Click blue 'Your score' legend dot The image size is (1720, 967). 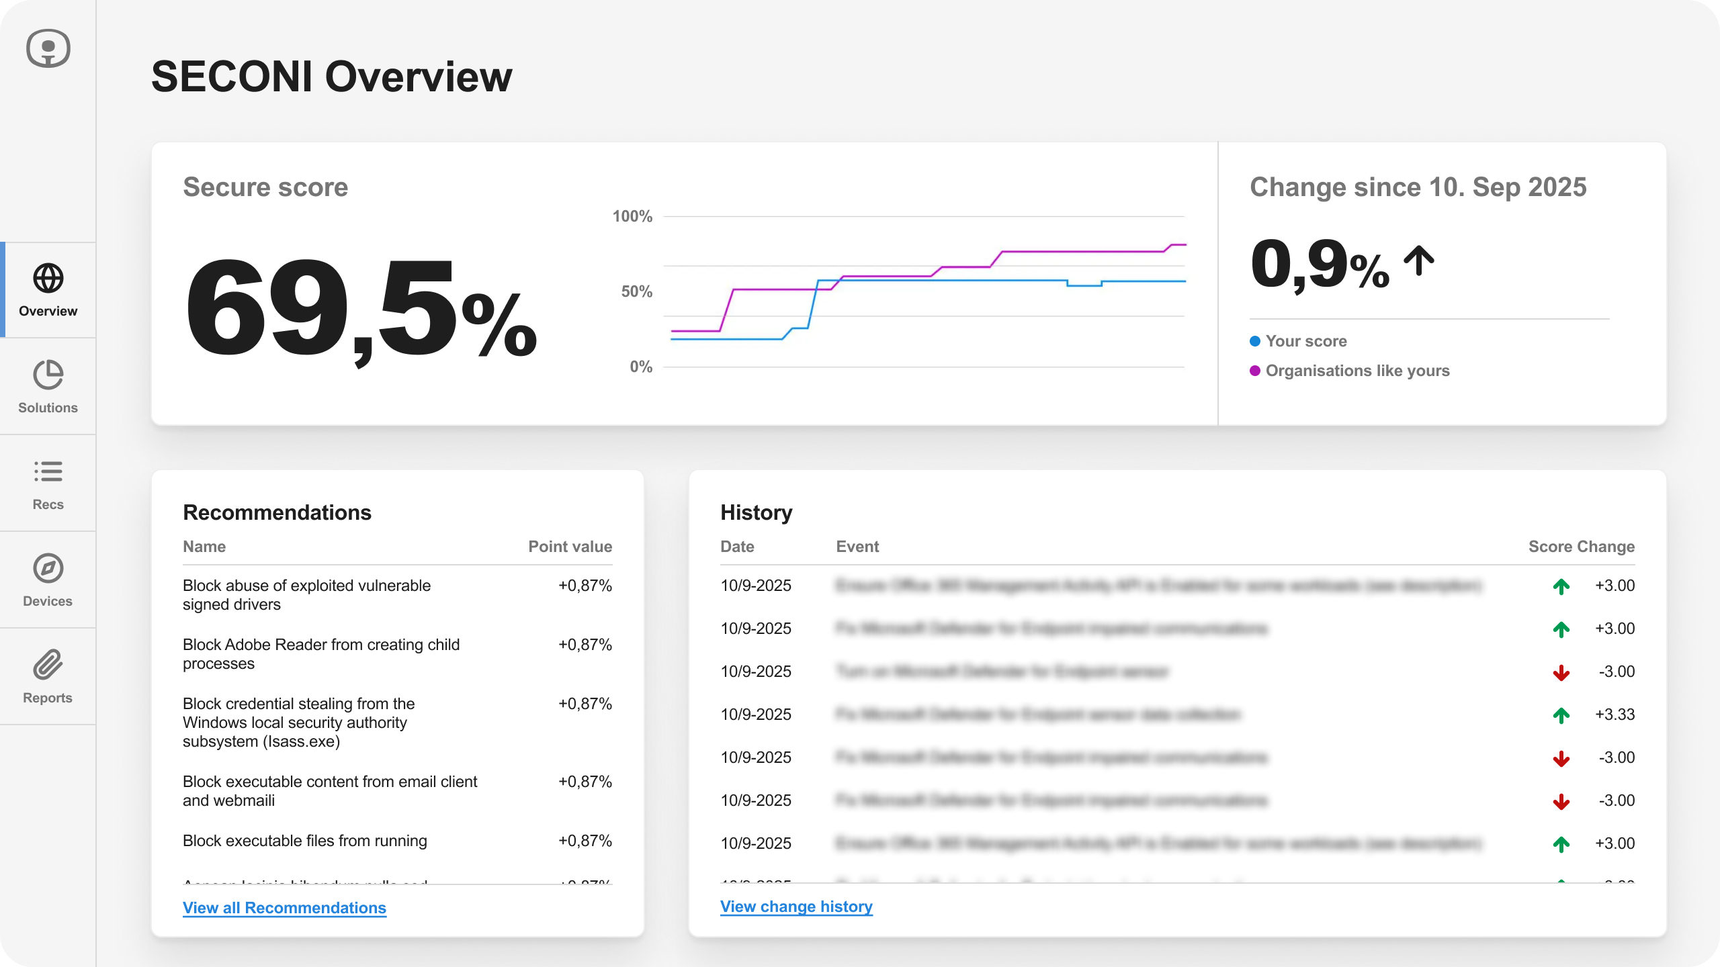pos(1254,341)
